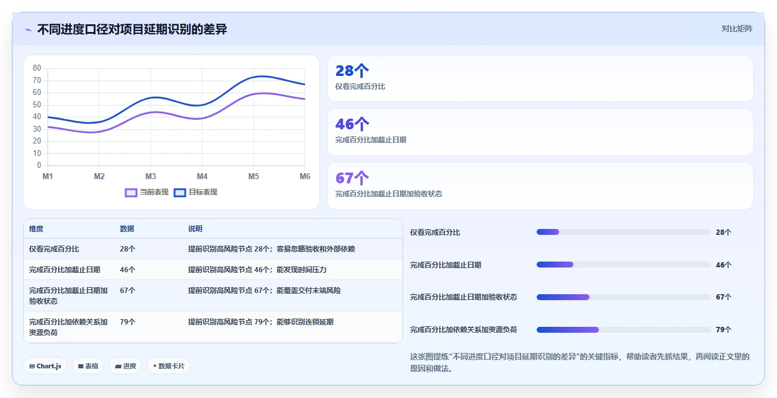Click the 数据卡片 tag chip
The height and width of the screenshot is (398, 777).
coord(169,366)
